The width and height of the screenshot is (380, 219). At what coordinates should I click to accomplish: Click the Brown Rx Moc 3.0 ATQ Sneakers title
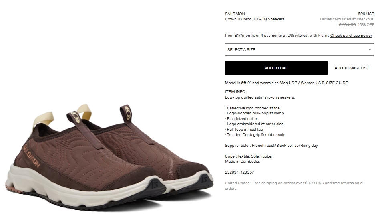[255, 19]
